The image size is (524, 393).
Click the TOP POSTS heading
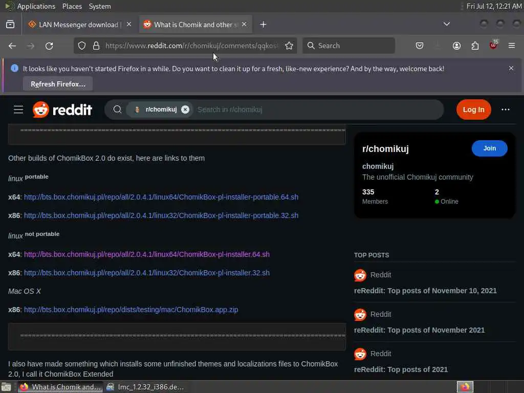click(372, 255)
